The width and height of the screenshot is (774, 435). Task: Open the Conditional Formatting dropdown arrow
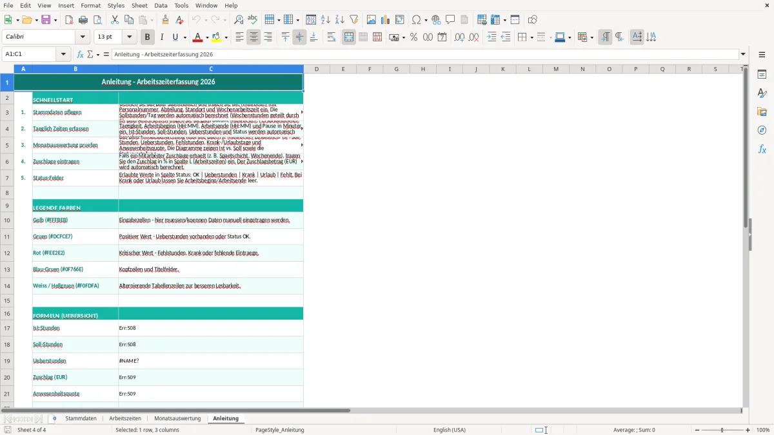point(591,37)
